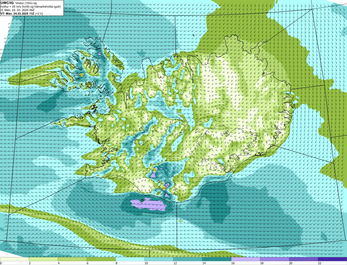The width and height of the screenshot is (347, 265).
Task: Click the legend scale label "20"
Action: (291, 263)
